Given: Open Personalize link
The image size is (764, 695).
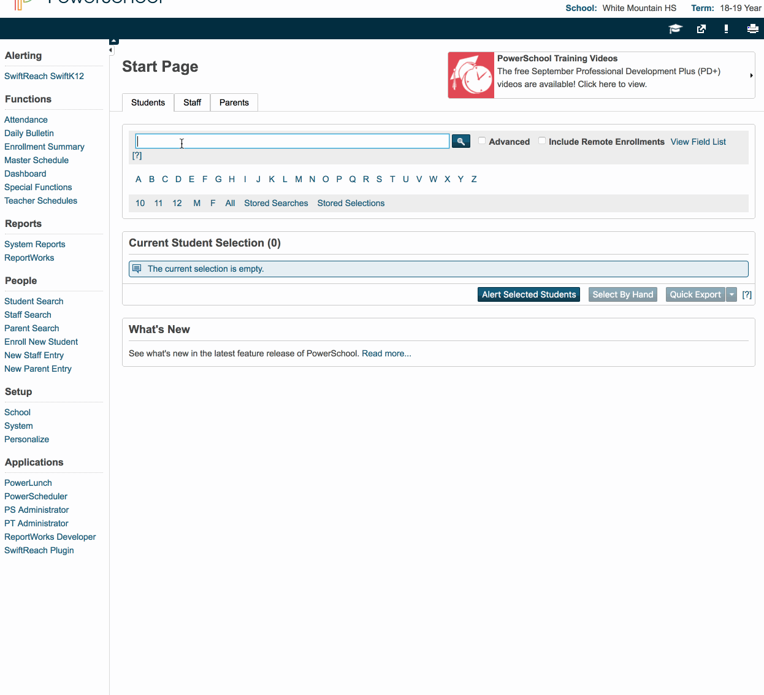Looking at the screenshot, I should point(26,439).
